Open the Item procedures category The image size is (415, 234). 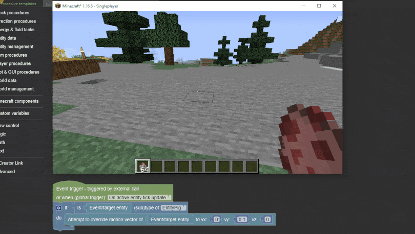(13, 55)
